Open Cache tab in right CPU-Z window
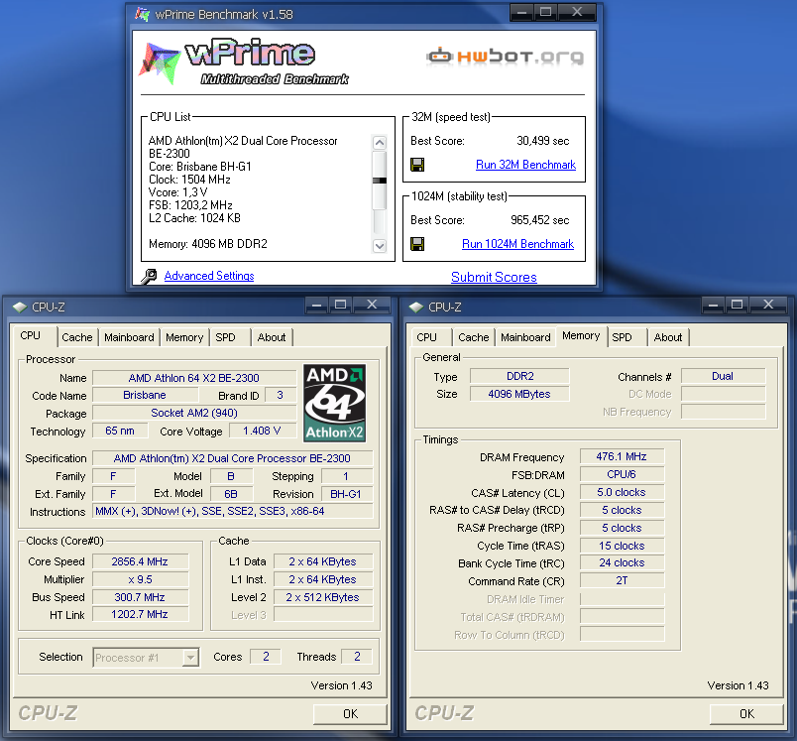797x741 pixels. tap(474, 337)
